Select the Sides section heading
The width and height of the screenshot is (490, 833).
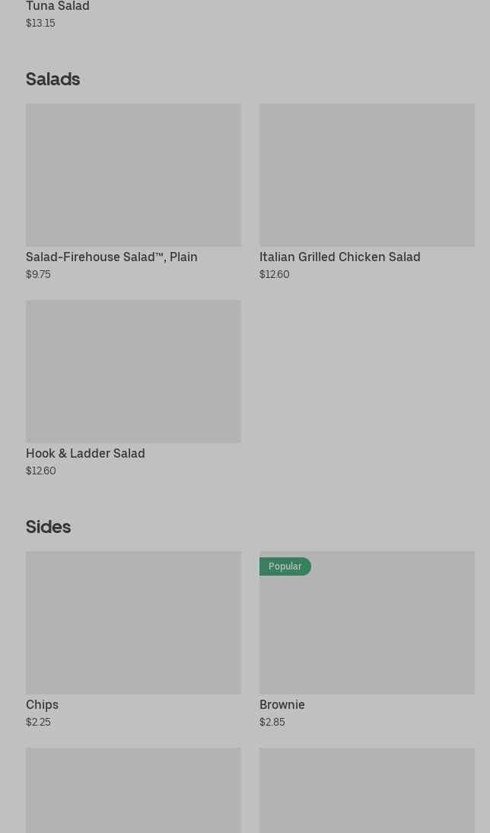coord(48,527)
